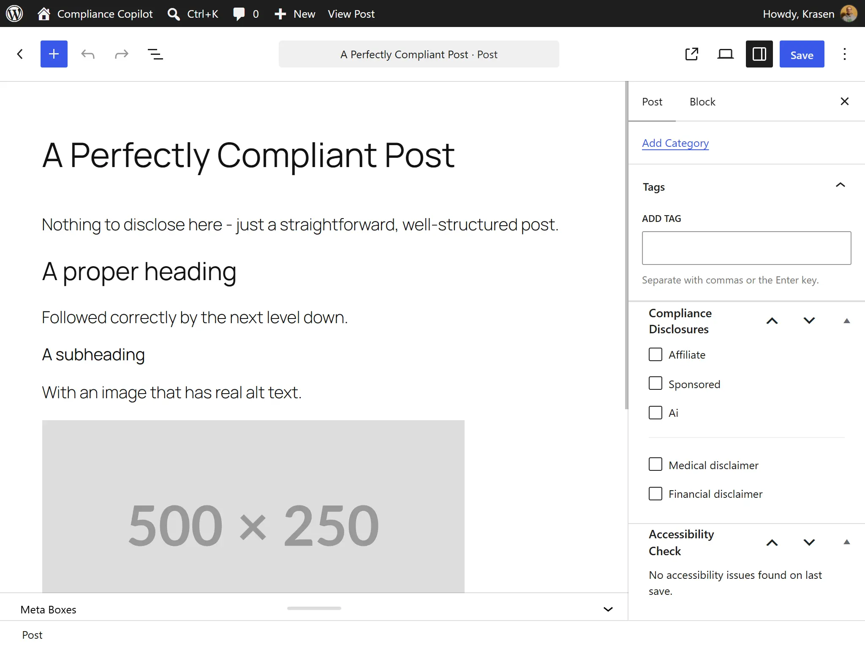This screenshot has width=865, height=648.
Task: Open the Ctrl+K search command palette
Action: coord(193,13)
